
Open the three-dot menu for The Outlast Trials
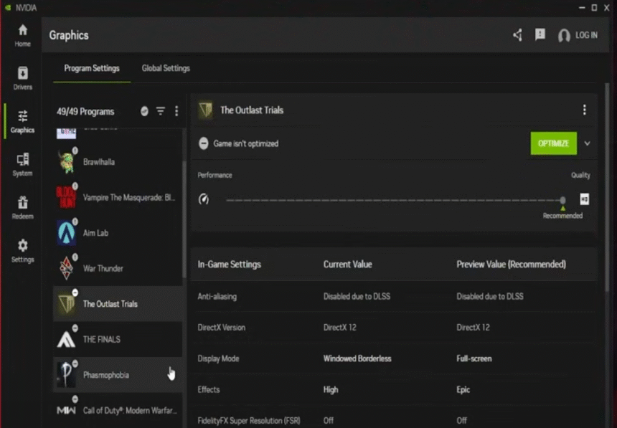pyautogui.click(x=585, y=110)
